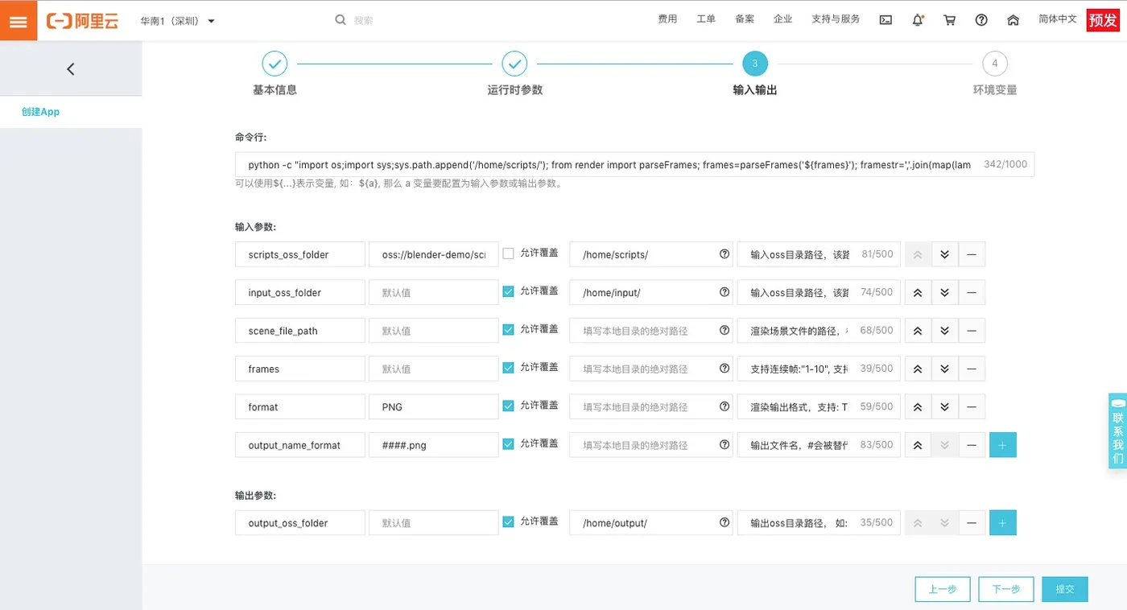Show help for output_oss_folder local path

point(724,523)
